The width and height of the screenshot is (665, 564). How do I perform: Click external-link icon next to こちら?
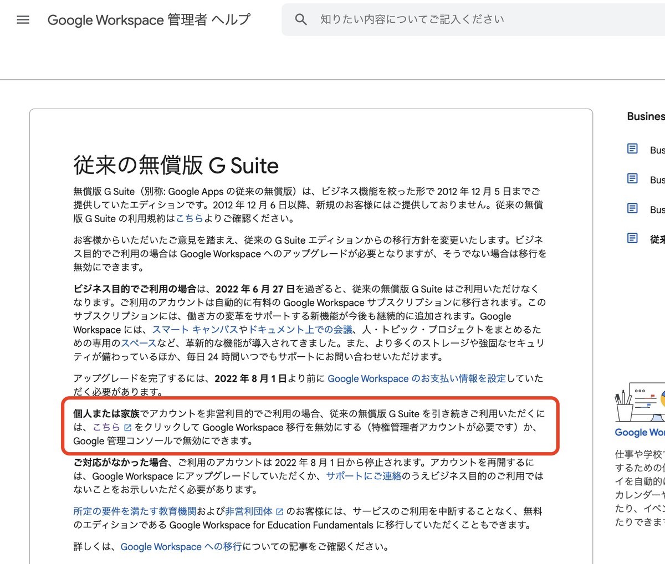point(128,428)
